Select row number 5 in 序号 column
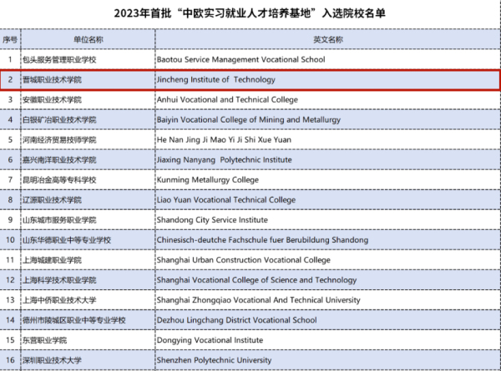The width and height of the screenshot is (501, 371). [x=10, y=140]
